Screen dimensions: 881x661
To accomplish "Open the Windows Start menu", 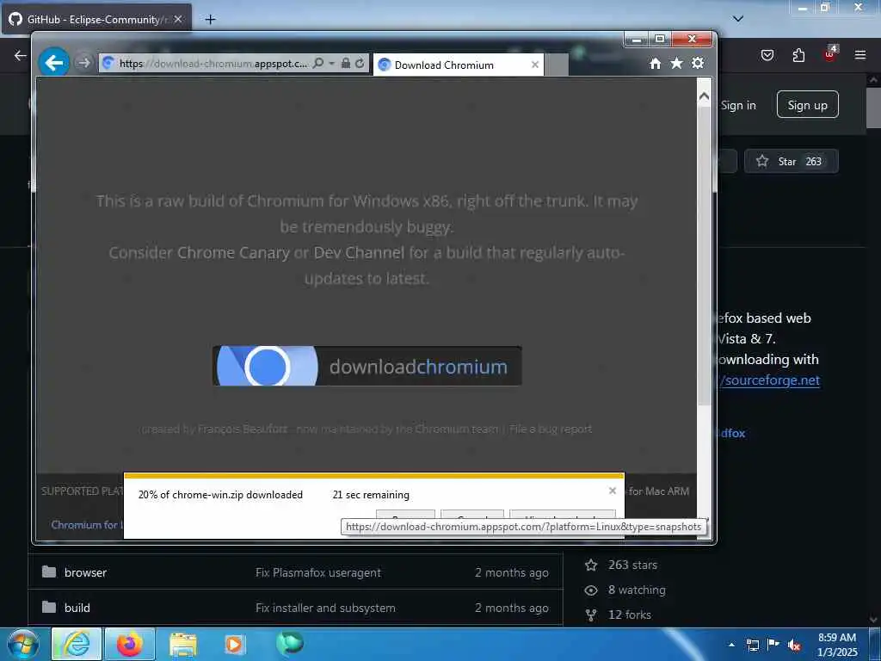I will pos(23,644).
